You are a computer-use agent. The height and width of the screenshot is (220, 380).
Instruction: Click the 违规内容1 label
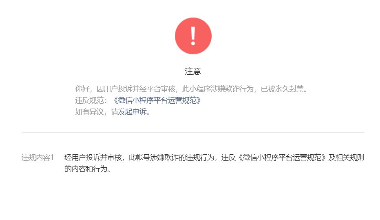coord(38,158)
